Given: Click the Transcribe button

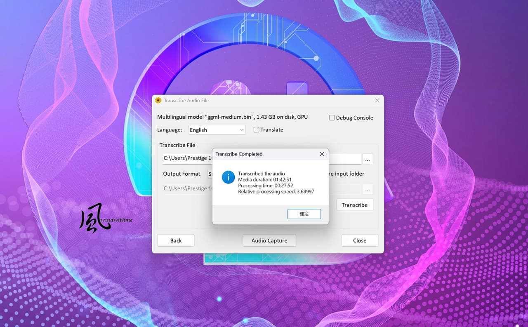Looking at the screenshot, I should [354, 205].
